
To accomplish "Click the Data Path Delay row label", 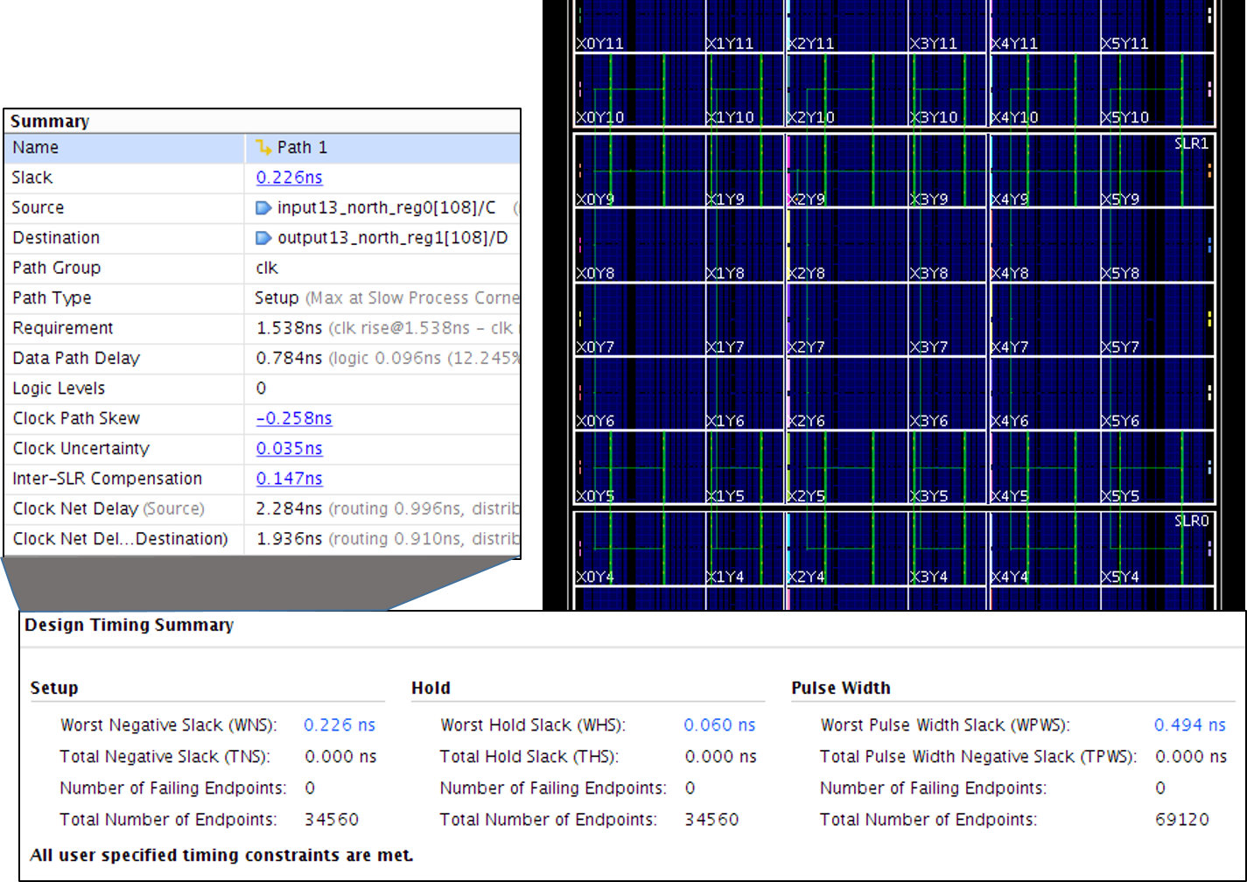I will coord(76,358).
